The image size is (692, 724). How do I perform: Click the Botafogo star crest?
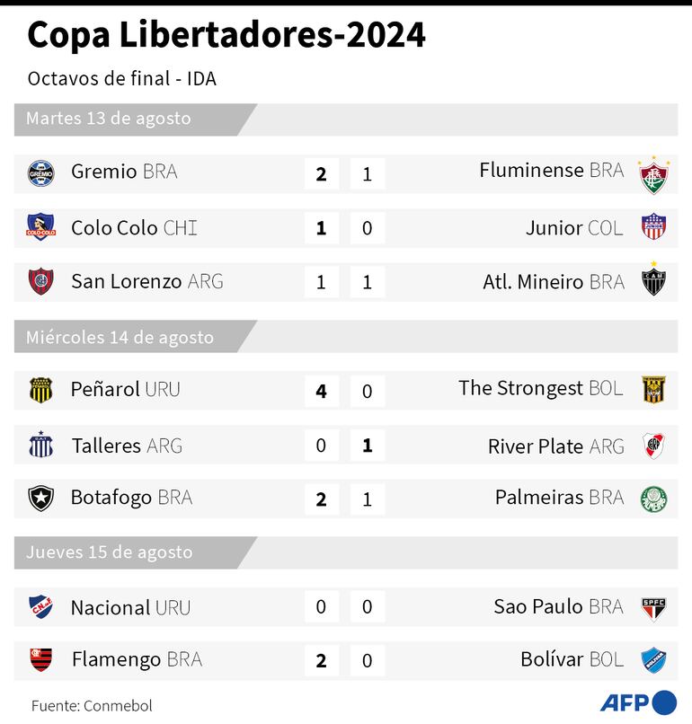[41, 498]
